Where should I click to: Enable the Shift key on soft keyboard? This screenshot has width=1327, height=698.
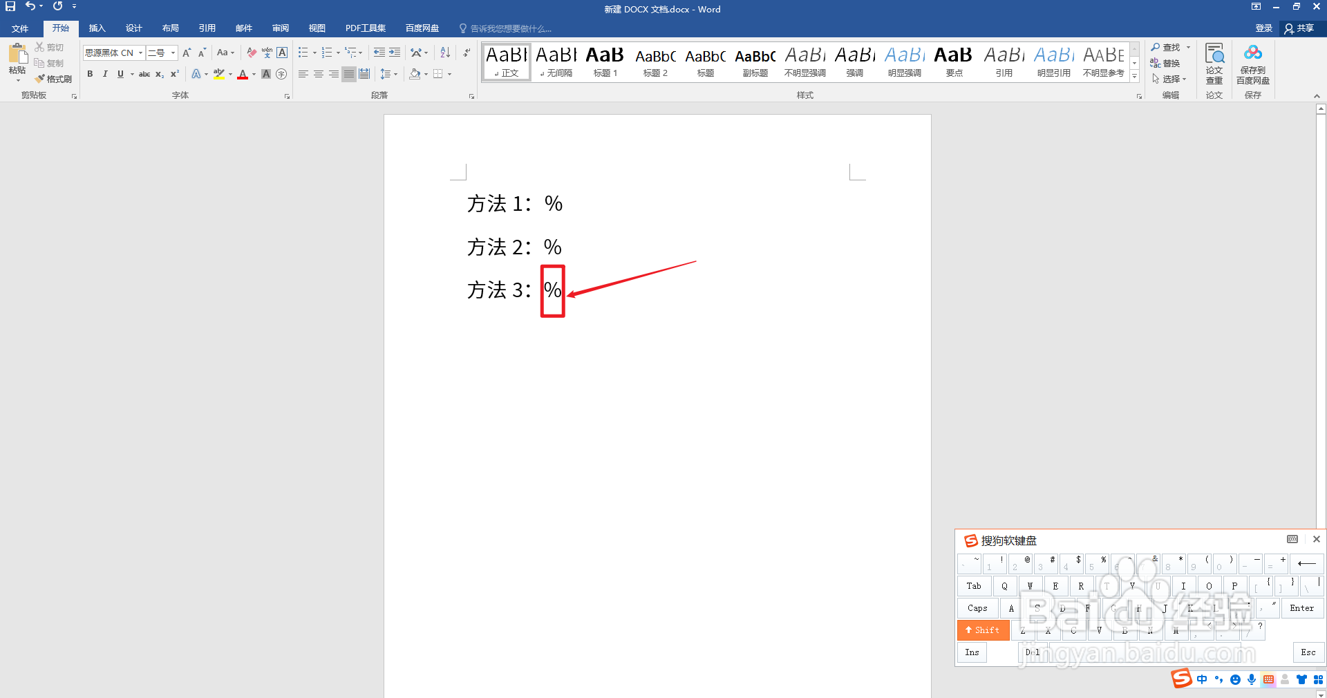click(983, 630)
